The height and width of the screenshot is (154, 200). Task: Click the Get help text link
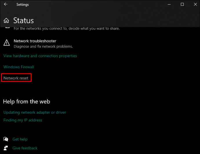pos(20,139)
